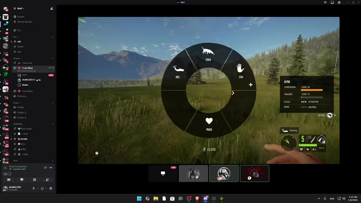The width and height of the screenshot is (361, 203).
Task: Add a channel to the Info category
Action: tap(53, 37)
